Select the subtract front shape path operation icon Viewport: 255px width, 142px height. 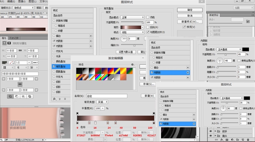(17, 97)
